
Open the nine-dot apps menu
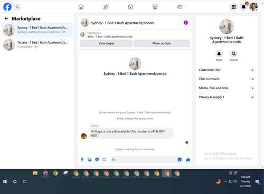tap(233, 7)
